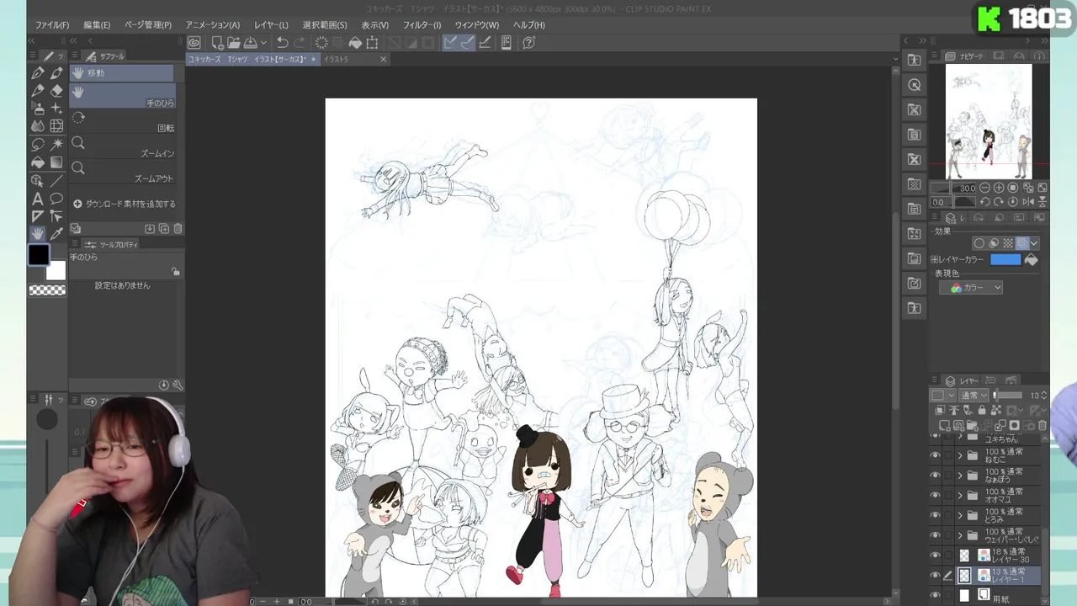
Task: Toggle the layer color effect button
Action: click(1021, 243)
